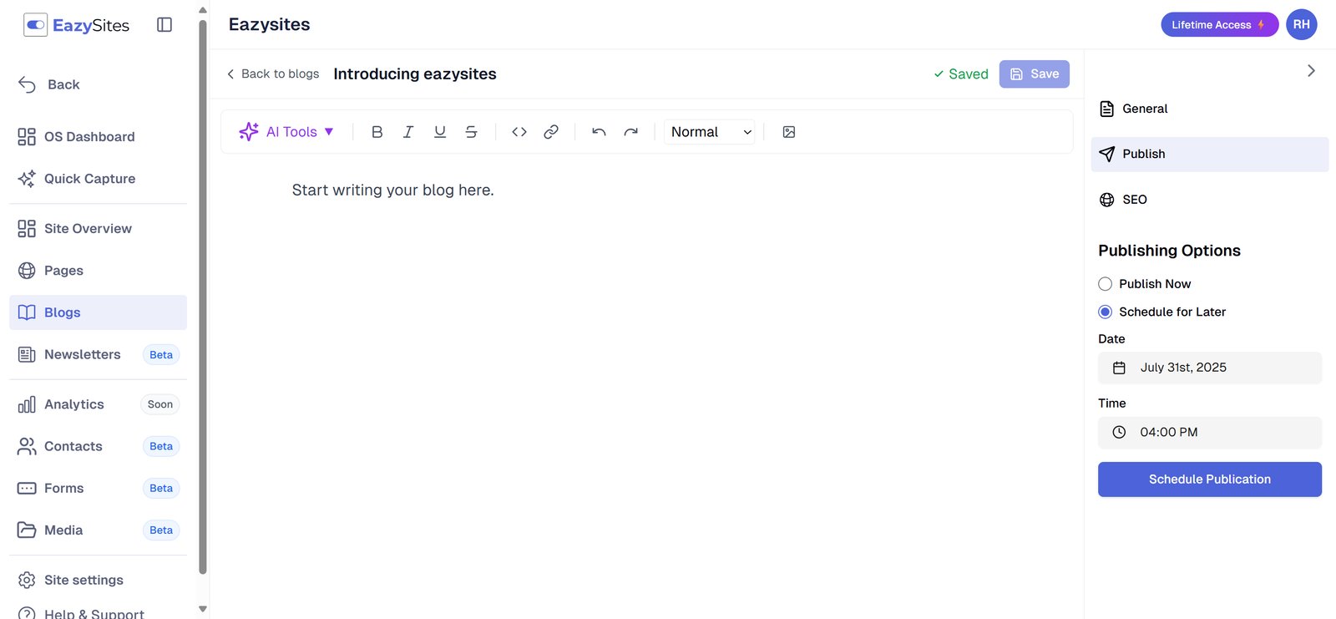1336x619 pixels.
Task: Click the Publishing Options heading
Action: pos(1169,251)
